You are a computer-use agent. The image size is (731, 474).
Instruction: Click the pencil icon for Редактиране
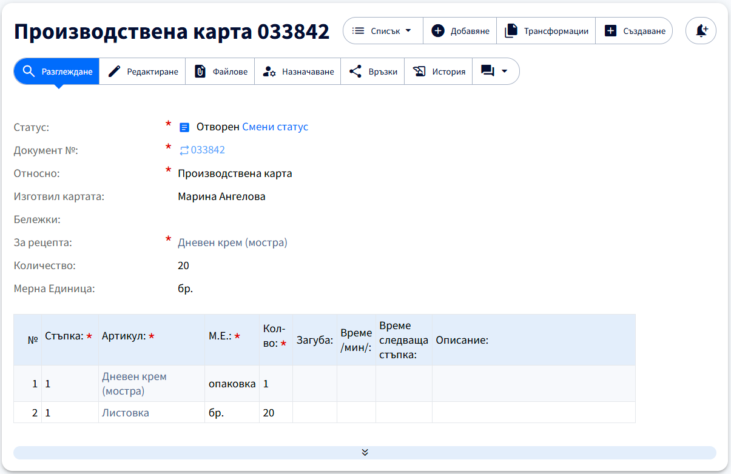[x=113, y=71]
